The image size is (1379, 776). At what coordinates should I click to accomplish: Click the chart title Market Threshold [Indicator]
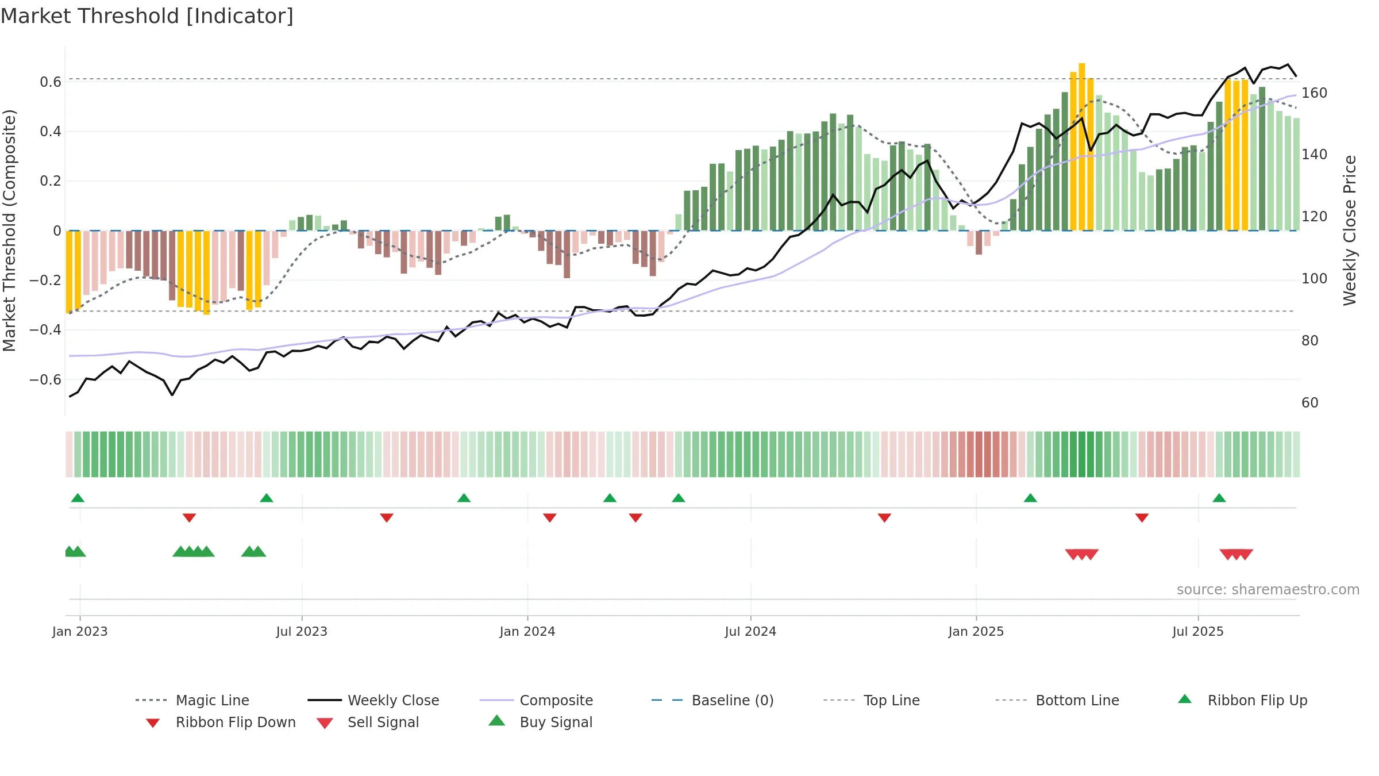coord(147,16)
